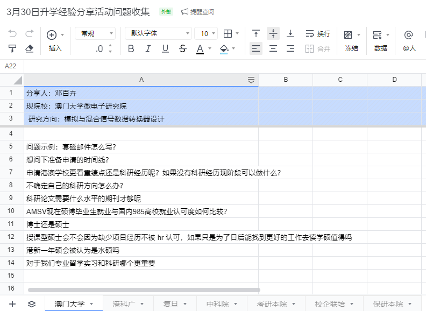Toggle italic formatting

point(148,48)
